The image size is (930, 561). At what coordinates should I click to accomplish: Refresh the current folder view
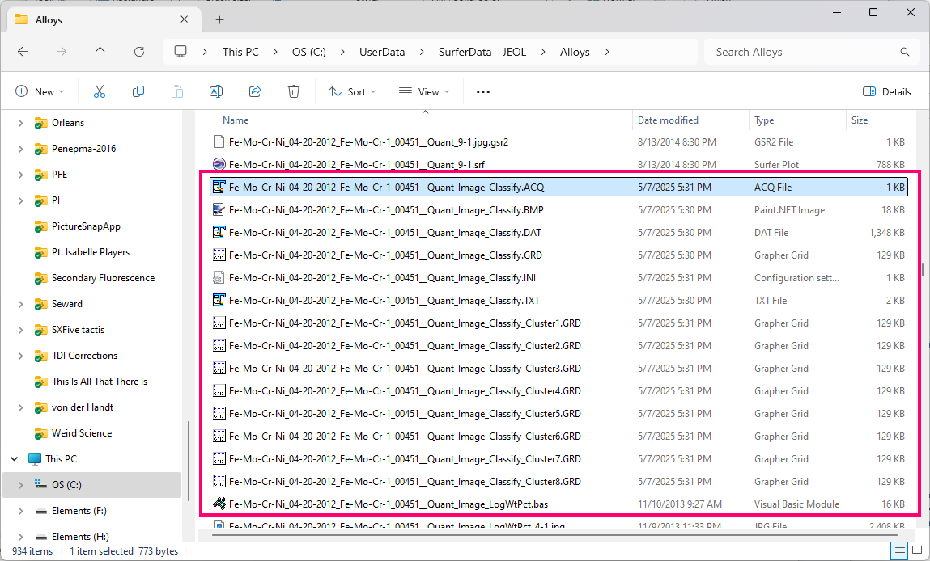139,52
